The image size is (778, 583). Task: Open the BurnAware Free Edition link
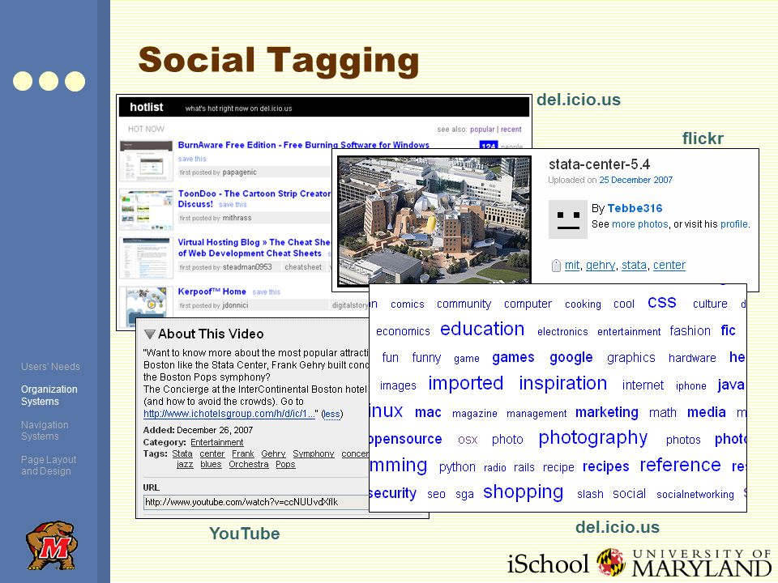coord(304,145)
